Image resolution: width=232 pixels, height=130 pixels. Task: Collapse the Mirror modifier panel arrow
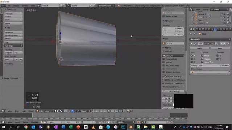click(x=192, y=44)
